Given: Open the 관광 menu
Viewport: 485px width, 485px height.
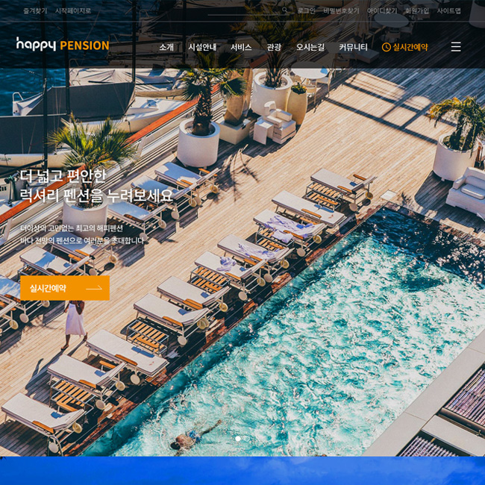Looking at the screenshot, I should [274, 47].
